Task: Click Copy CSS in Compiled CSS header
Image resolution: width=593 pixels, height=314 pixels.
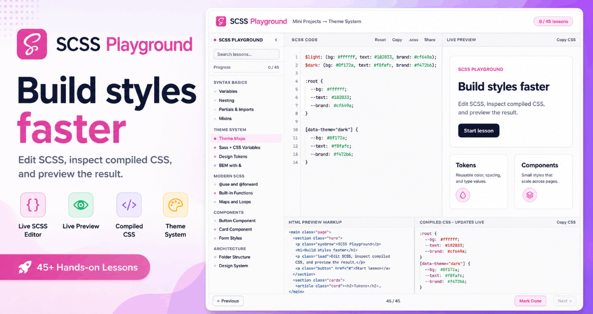Action: click(x=566, y=223)
